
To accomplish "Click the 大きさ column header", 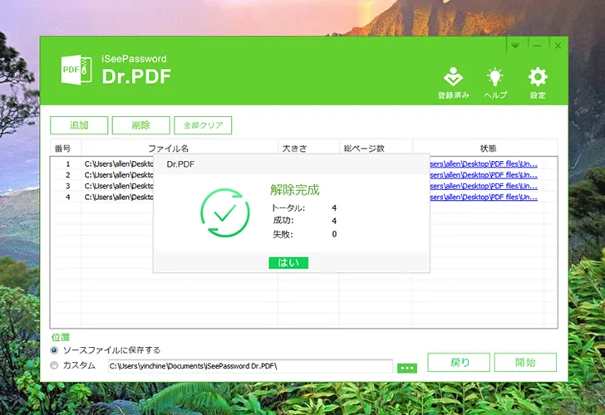I will click(295, 149).
